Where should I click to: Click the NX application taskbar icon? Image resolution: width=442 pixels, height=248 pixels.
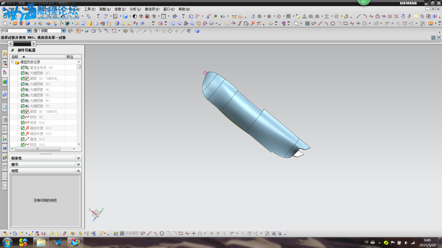[75, 242]
